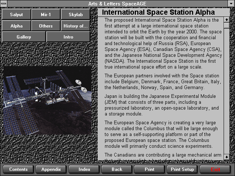Click the space station image
The height and width of the screenshot is (176, 235).
47,100
